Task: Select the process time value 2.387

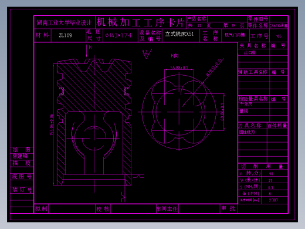Action: click(x=273, y=200)
